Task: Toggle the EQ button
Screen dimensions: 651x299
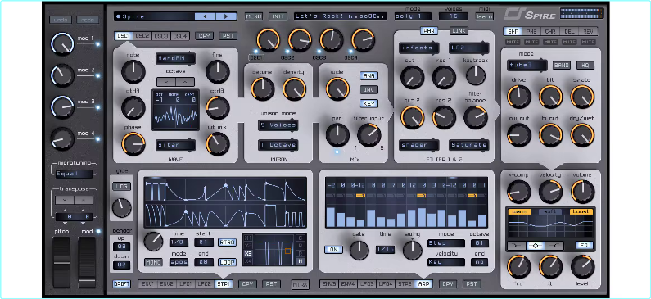Action: tap(584, 246)
